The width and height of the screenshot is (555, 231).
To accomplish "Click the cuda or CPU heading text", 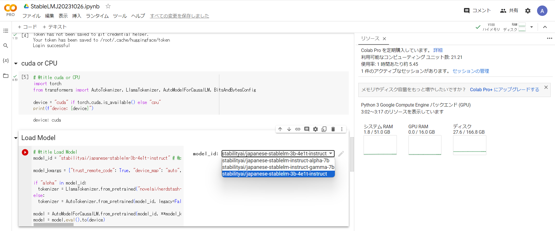I will coord(39,64).
